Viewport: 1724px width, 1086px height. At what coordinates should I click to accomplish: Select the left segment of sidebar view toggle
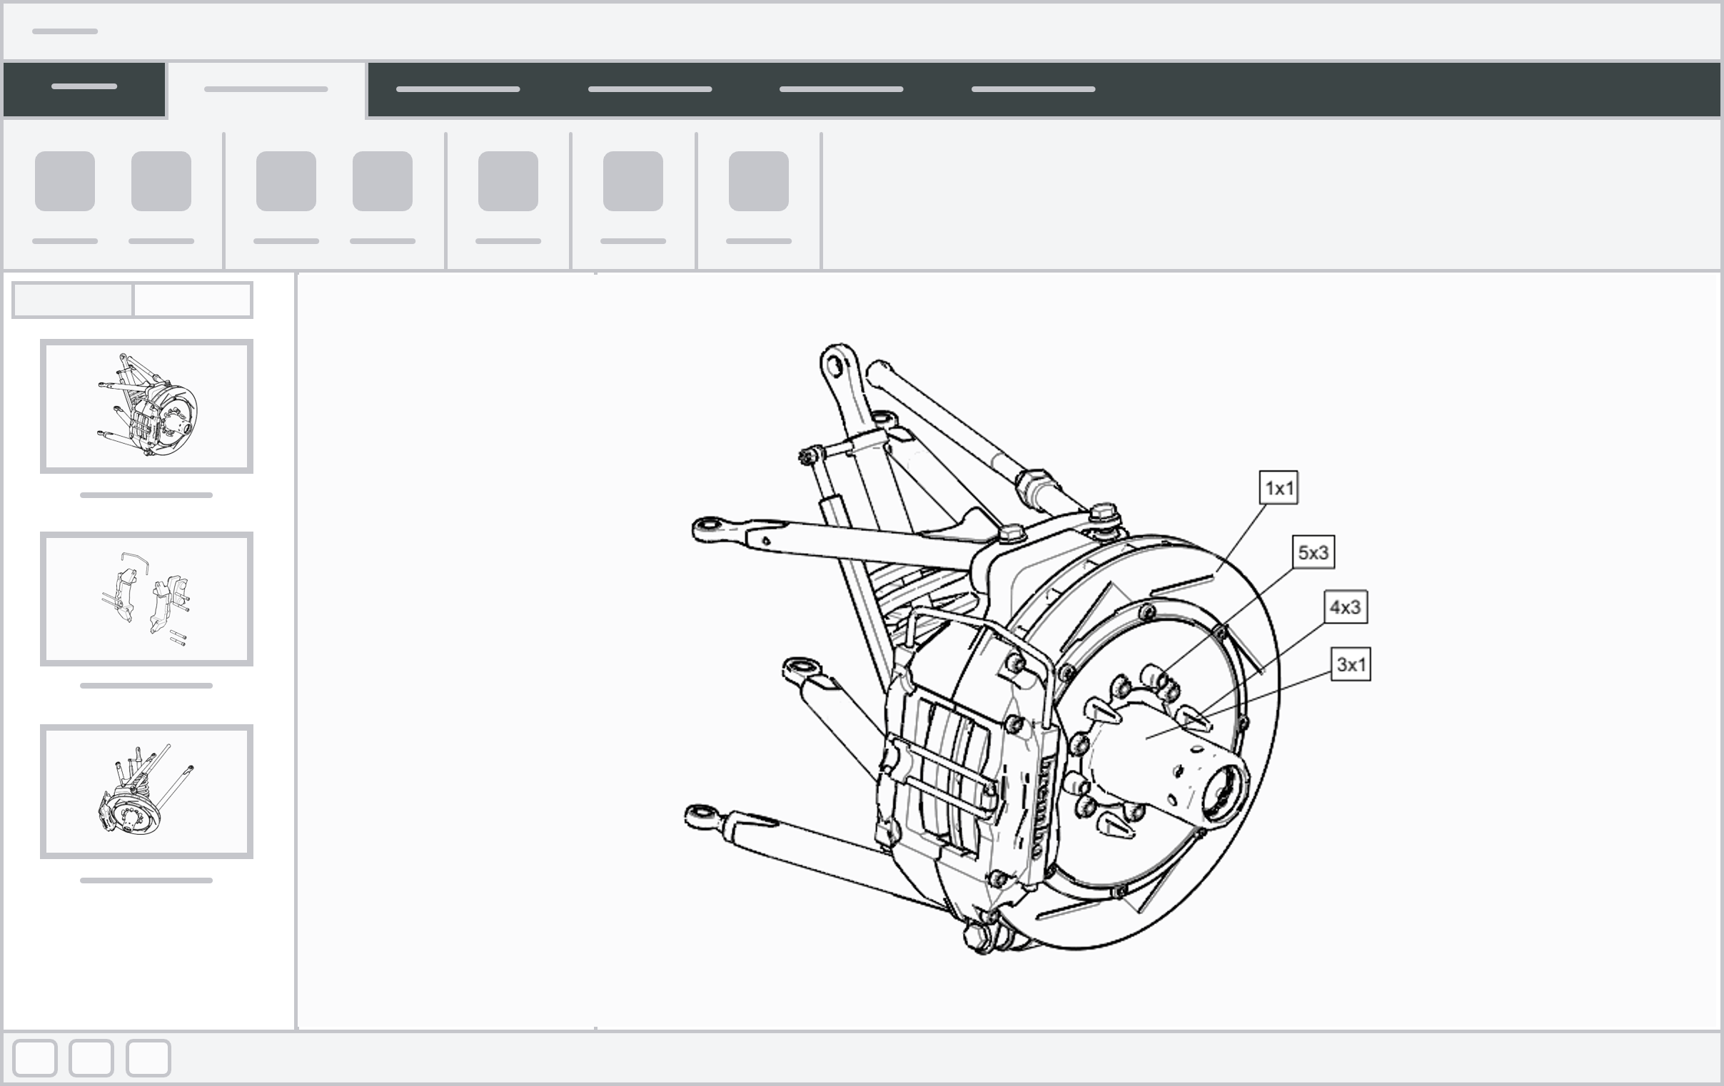pyautogui.click(x=73, y=300)
